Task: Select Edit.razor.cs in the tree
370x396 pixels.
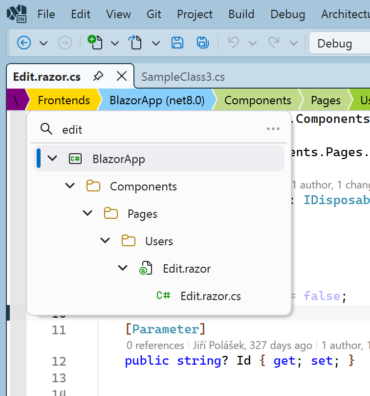Action: point(211,296)
